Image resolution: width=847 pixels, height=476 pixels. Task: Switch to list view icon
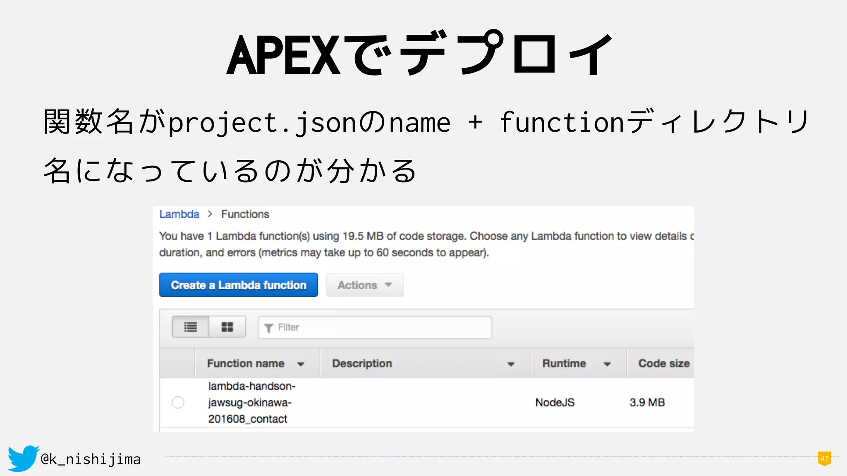coord(190,327)
